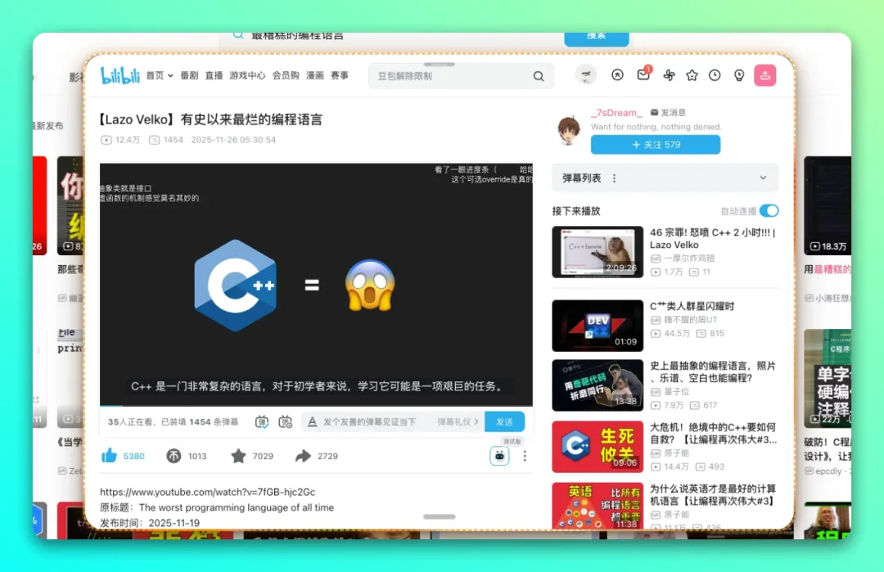Open the favorites star icon in header
This screenshot has height=572, width=884.
[x=692, y=75]
